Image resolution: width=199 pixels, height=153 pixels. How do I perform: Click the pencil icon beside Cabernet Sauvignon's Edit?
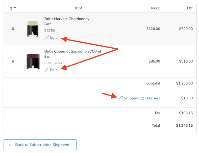[47, 70]
